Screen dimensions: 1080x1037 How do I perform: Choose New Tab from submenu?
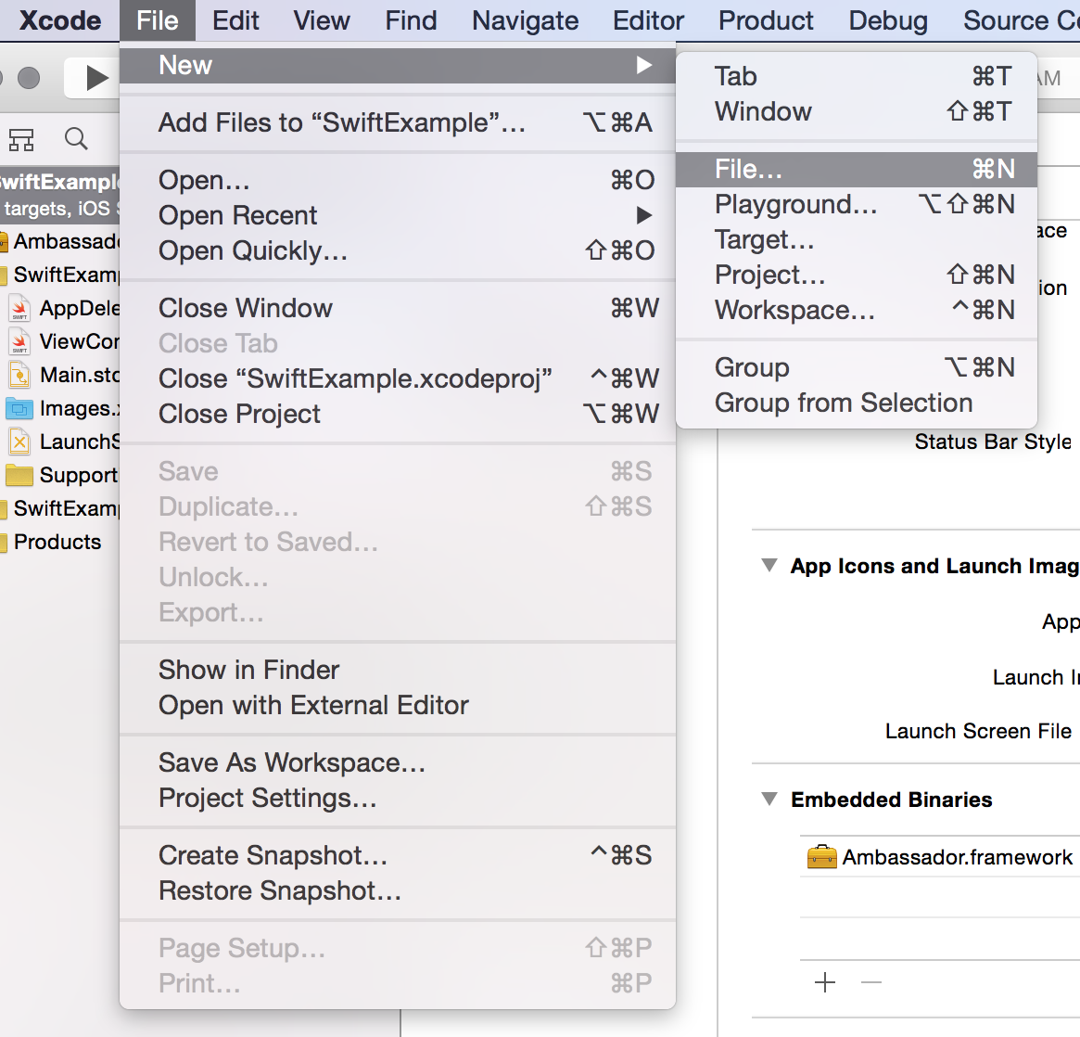[857, 76]
